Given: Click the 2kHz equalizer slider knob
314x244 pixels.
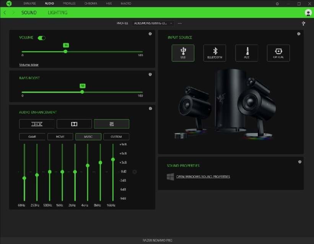Looking at the screenshot, I should tap(75, 172).
